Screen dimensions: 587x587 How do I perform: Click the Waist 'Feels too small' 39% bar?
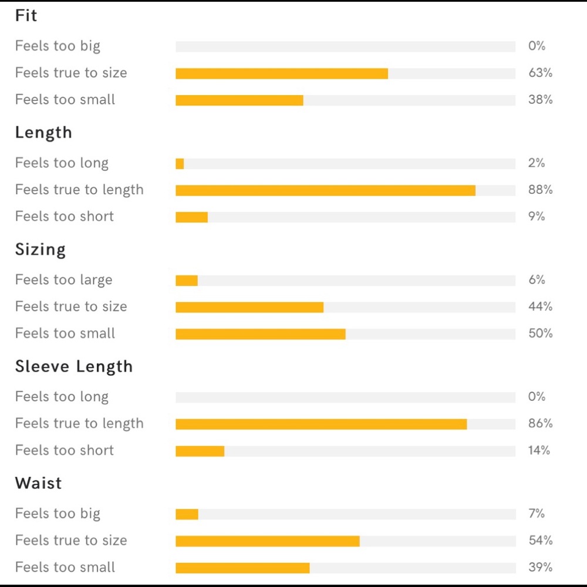[x=346, y=568]
